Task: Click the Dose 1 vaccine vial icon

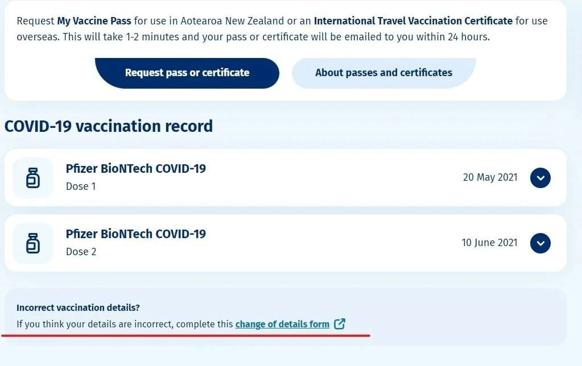Action: point(33,178)
